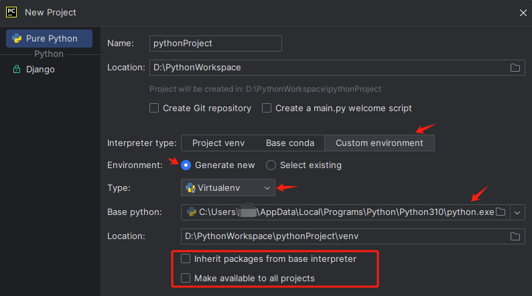The width and height of the screenshot is (532, 296).
Task: Click the 'Project will be created in' hint text
Action: tap(265, 89)
